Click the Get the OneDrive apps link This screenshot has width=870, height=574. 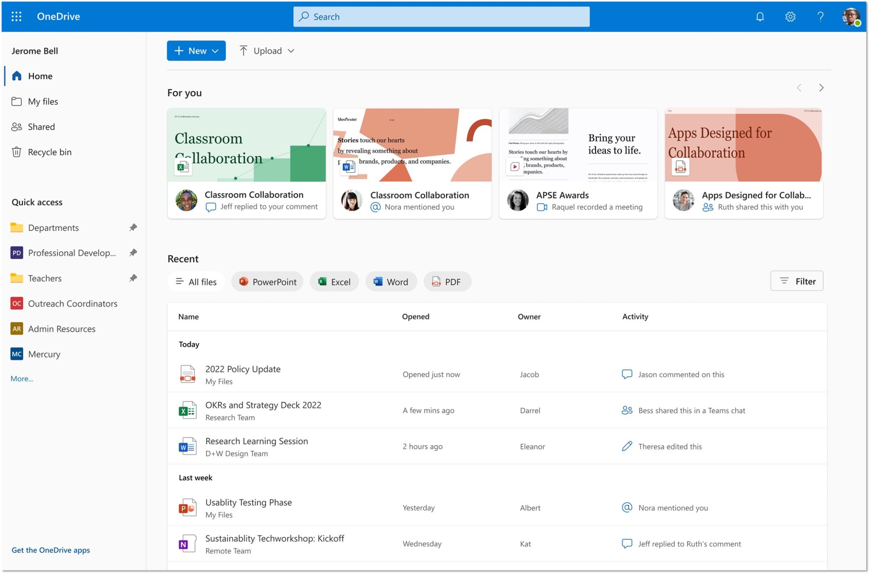click(51, 550)
